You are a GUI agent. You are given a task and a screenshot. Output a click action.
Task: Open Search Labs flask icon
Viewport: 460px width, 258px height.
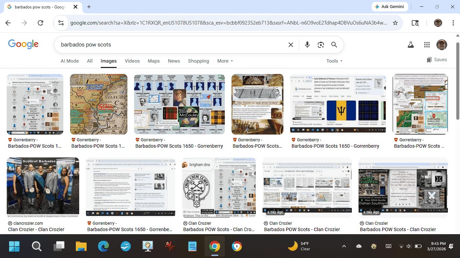[x=410, y=45]
